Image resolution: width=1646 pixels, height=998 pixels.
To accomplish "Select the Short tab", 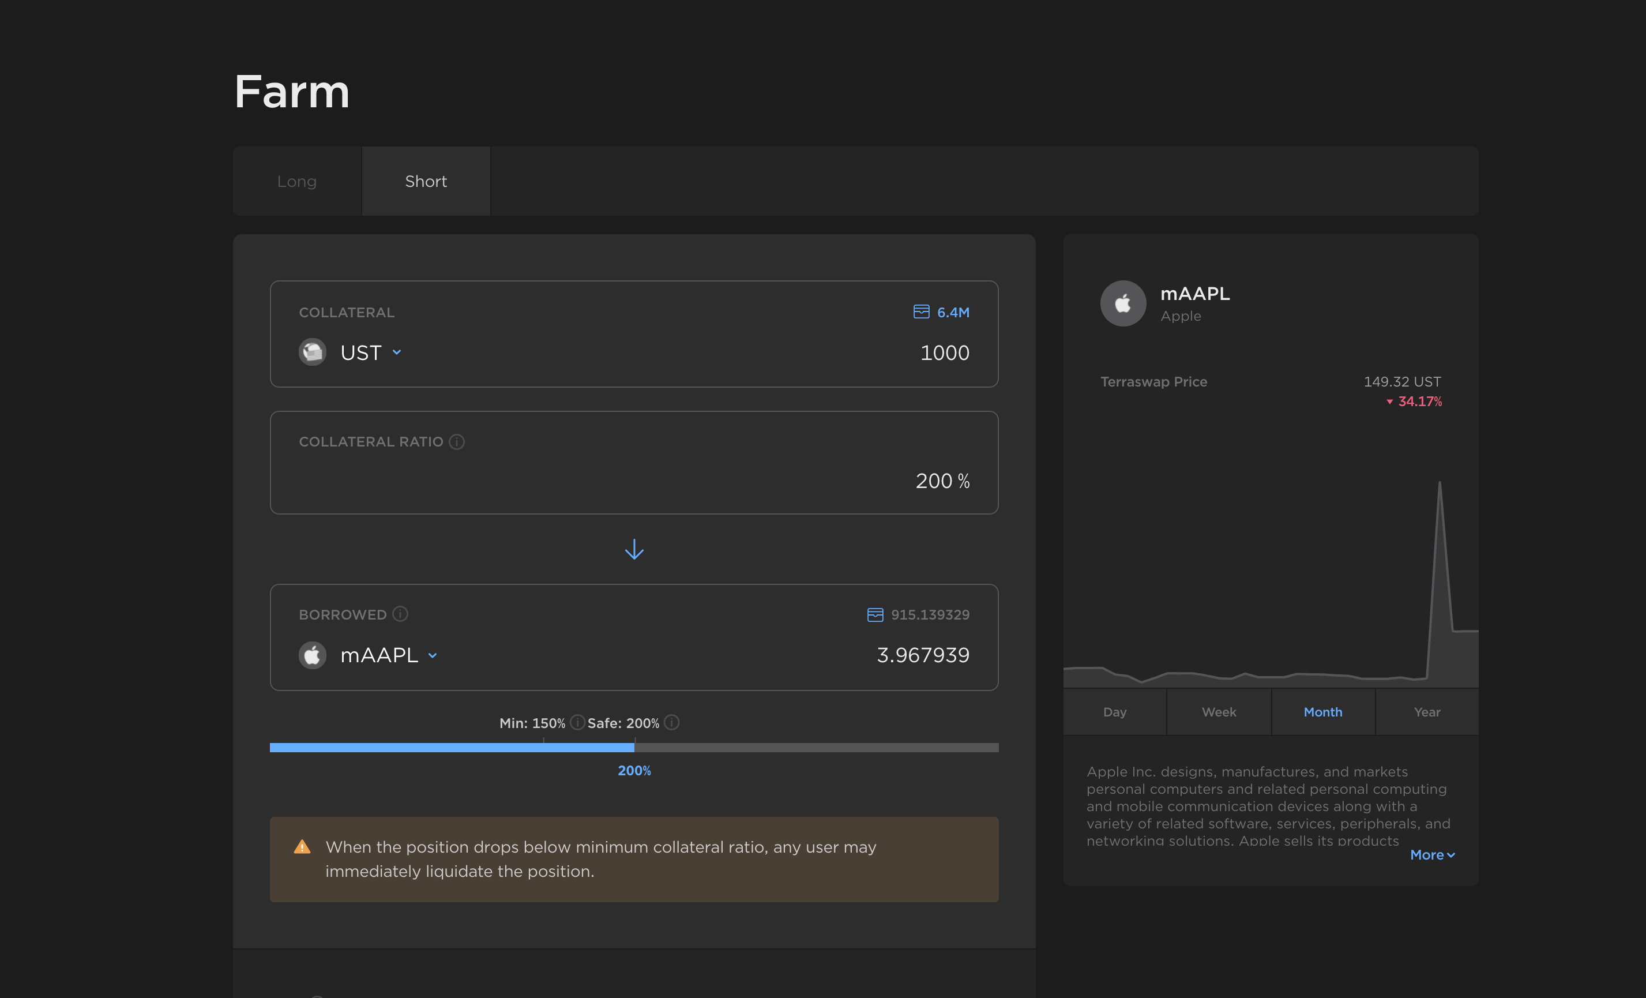I will [x=426, y=181].
